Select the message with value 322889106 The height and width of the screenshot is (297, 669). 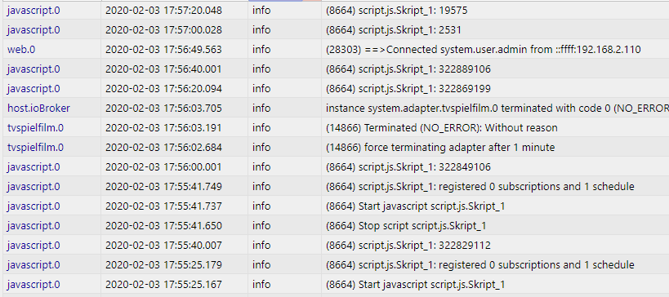pos(408,69)
